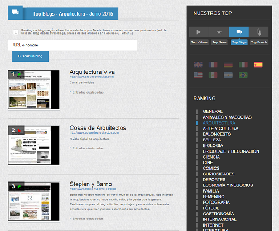Click the Top Blogs speech bubble icon

(x=239, y=32)
